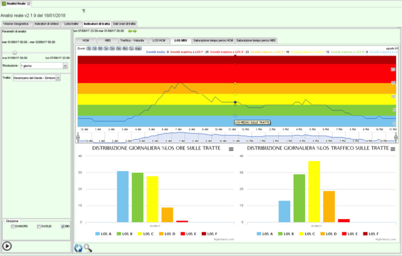Open the Risoluzione dropdown showing 1 giorno
The height and width of the screenshot is (256, 402).
(x=44, y=66)
